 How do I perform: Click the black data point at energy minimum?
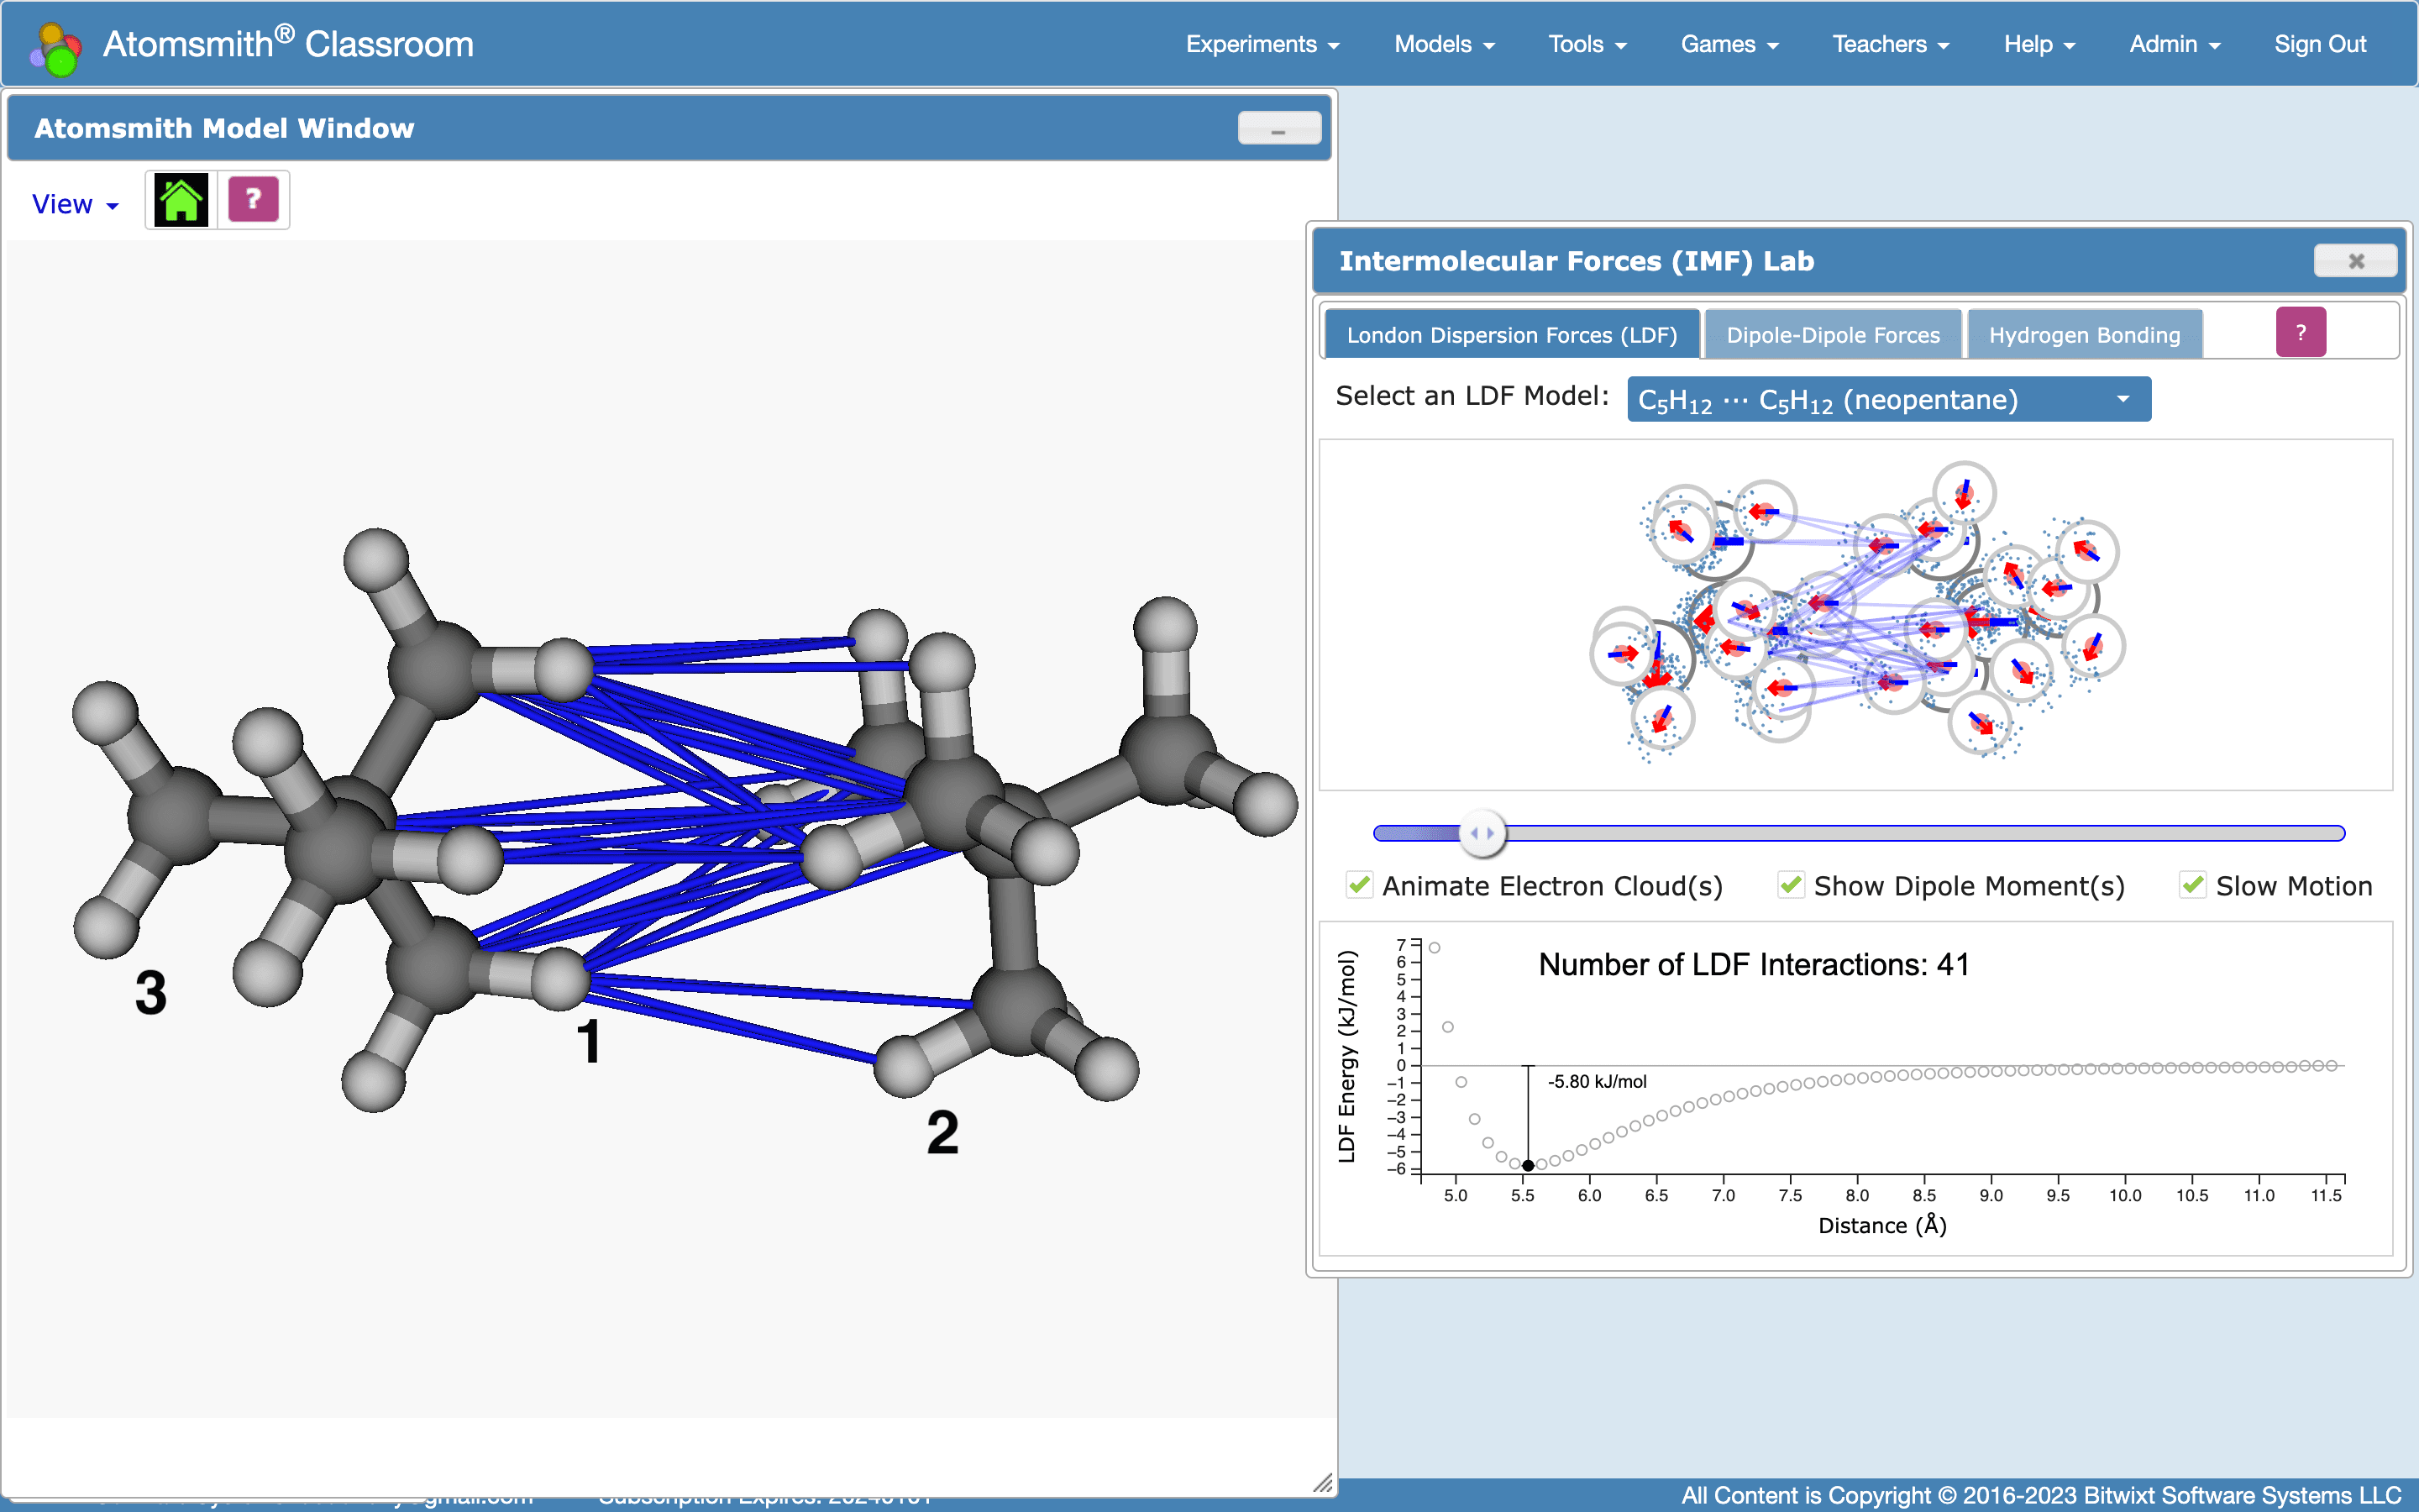click(1527, 1165)
